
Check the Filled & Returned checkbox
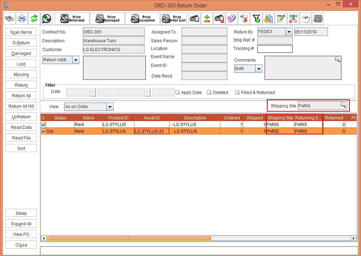click(237, 93)
